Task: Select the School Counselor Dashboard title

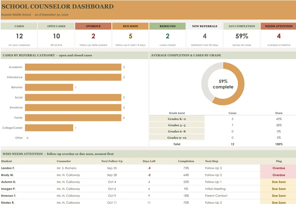Action: coord(58,6)
